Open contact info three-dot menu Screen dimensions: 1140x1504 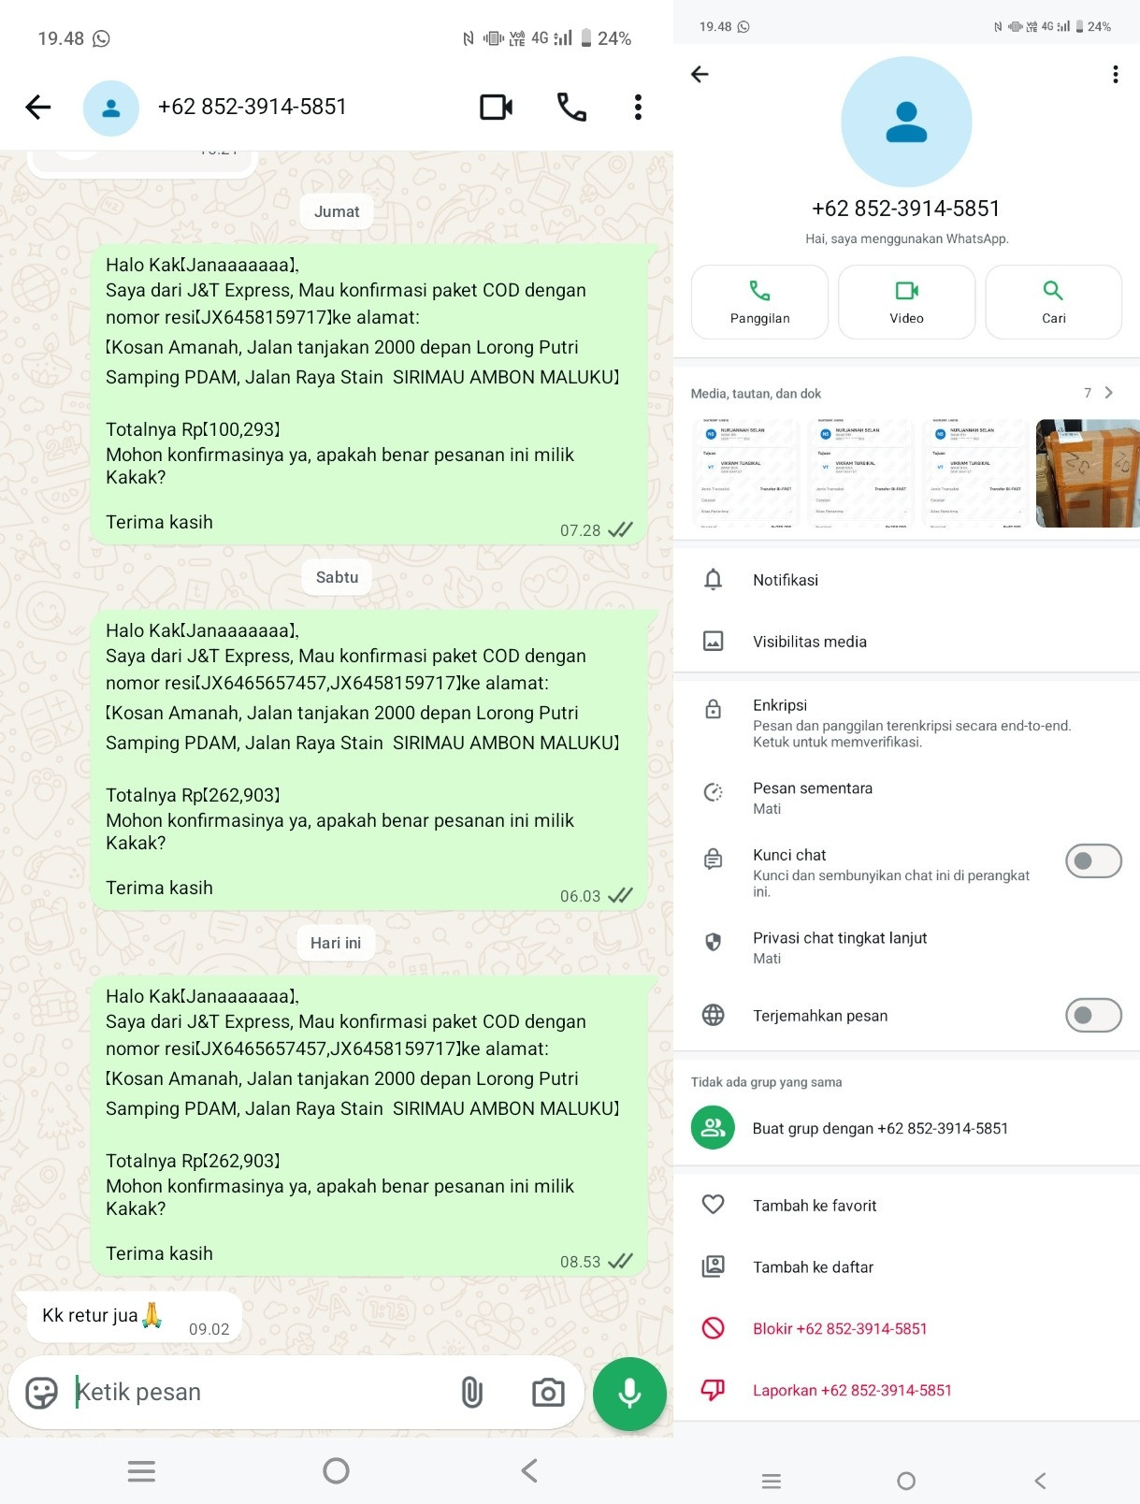tap(1115, 75)
